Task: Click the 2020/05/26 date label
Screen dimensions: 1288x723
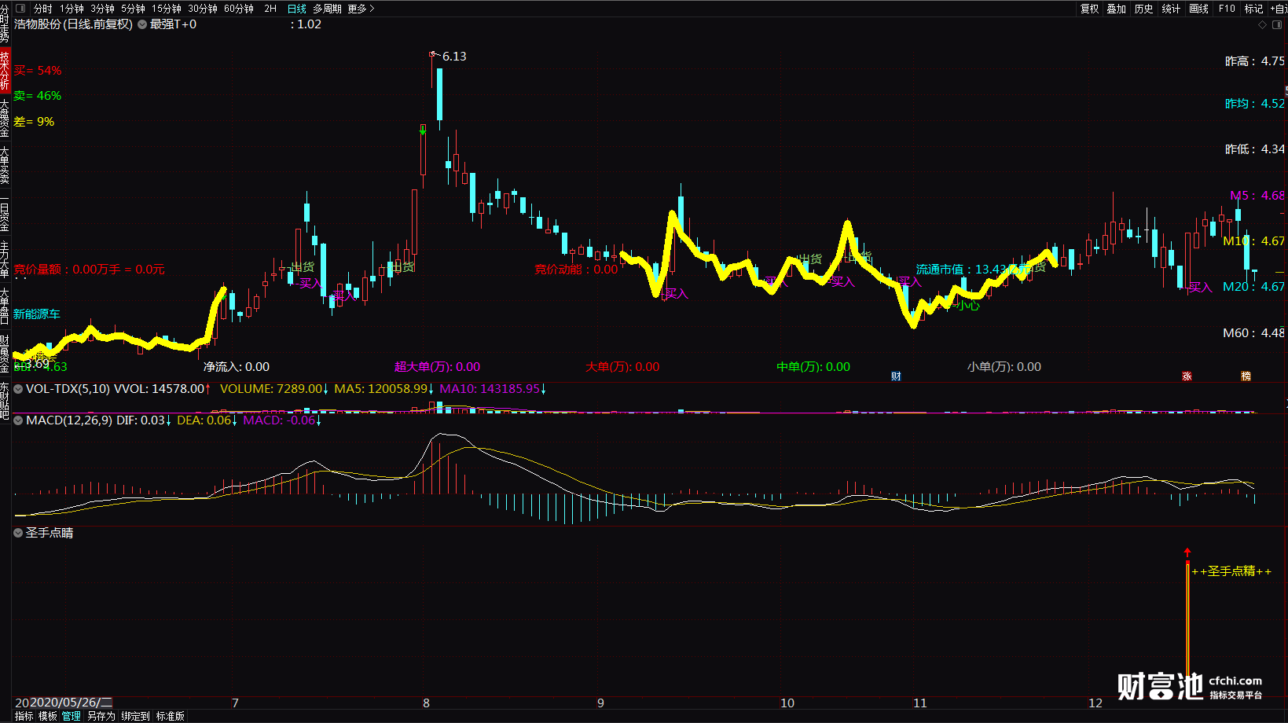Action: 71,703
